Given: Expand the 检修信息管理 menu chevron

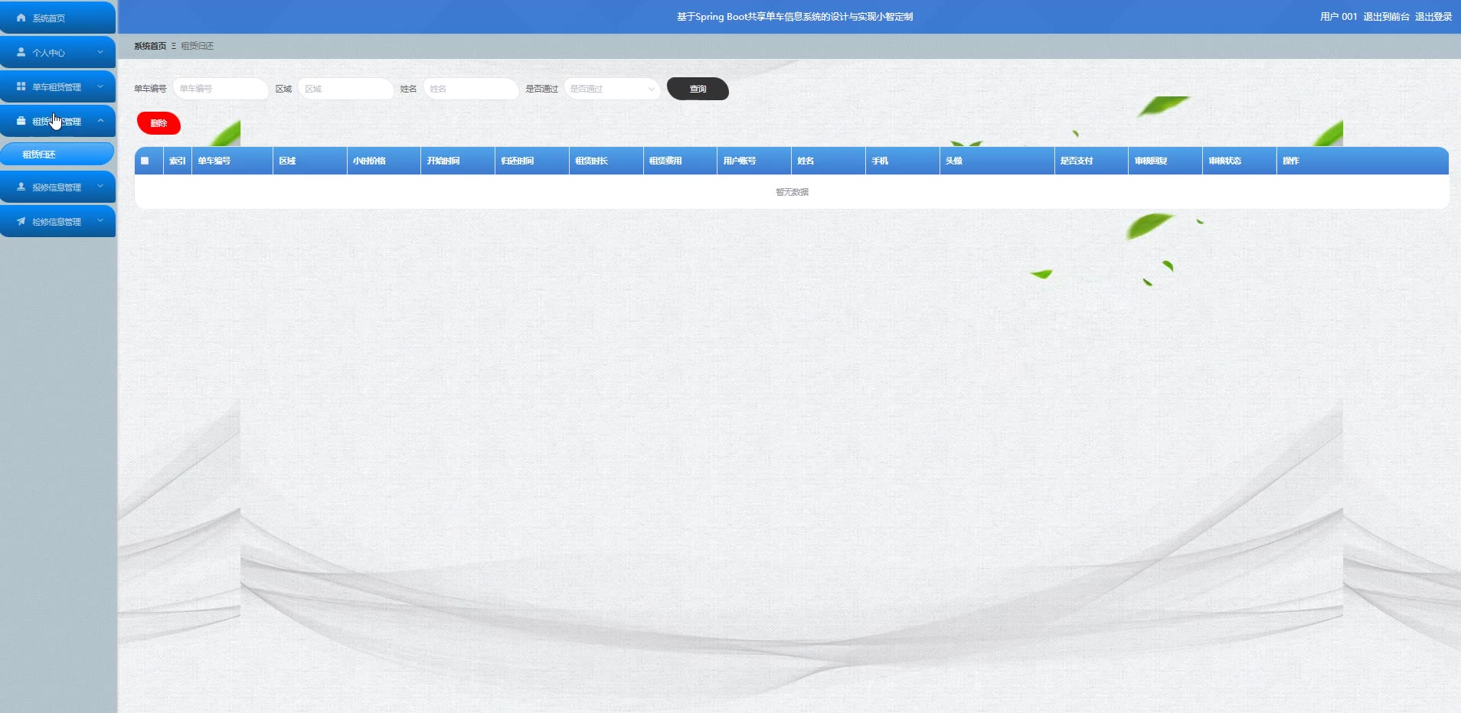Looking at the screenshot, I should pyautogui.click(x=100, y=221).
